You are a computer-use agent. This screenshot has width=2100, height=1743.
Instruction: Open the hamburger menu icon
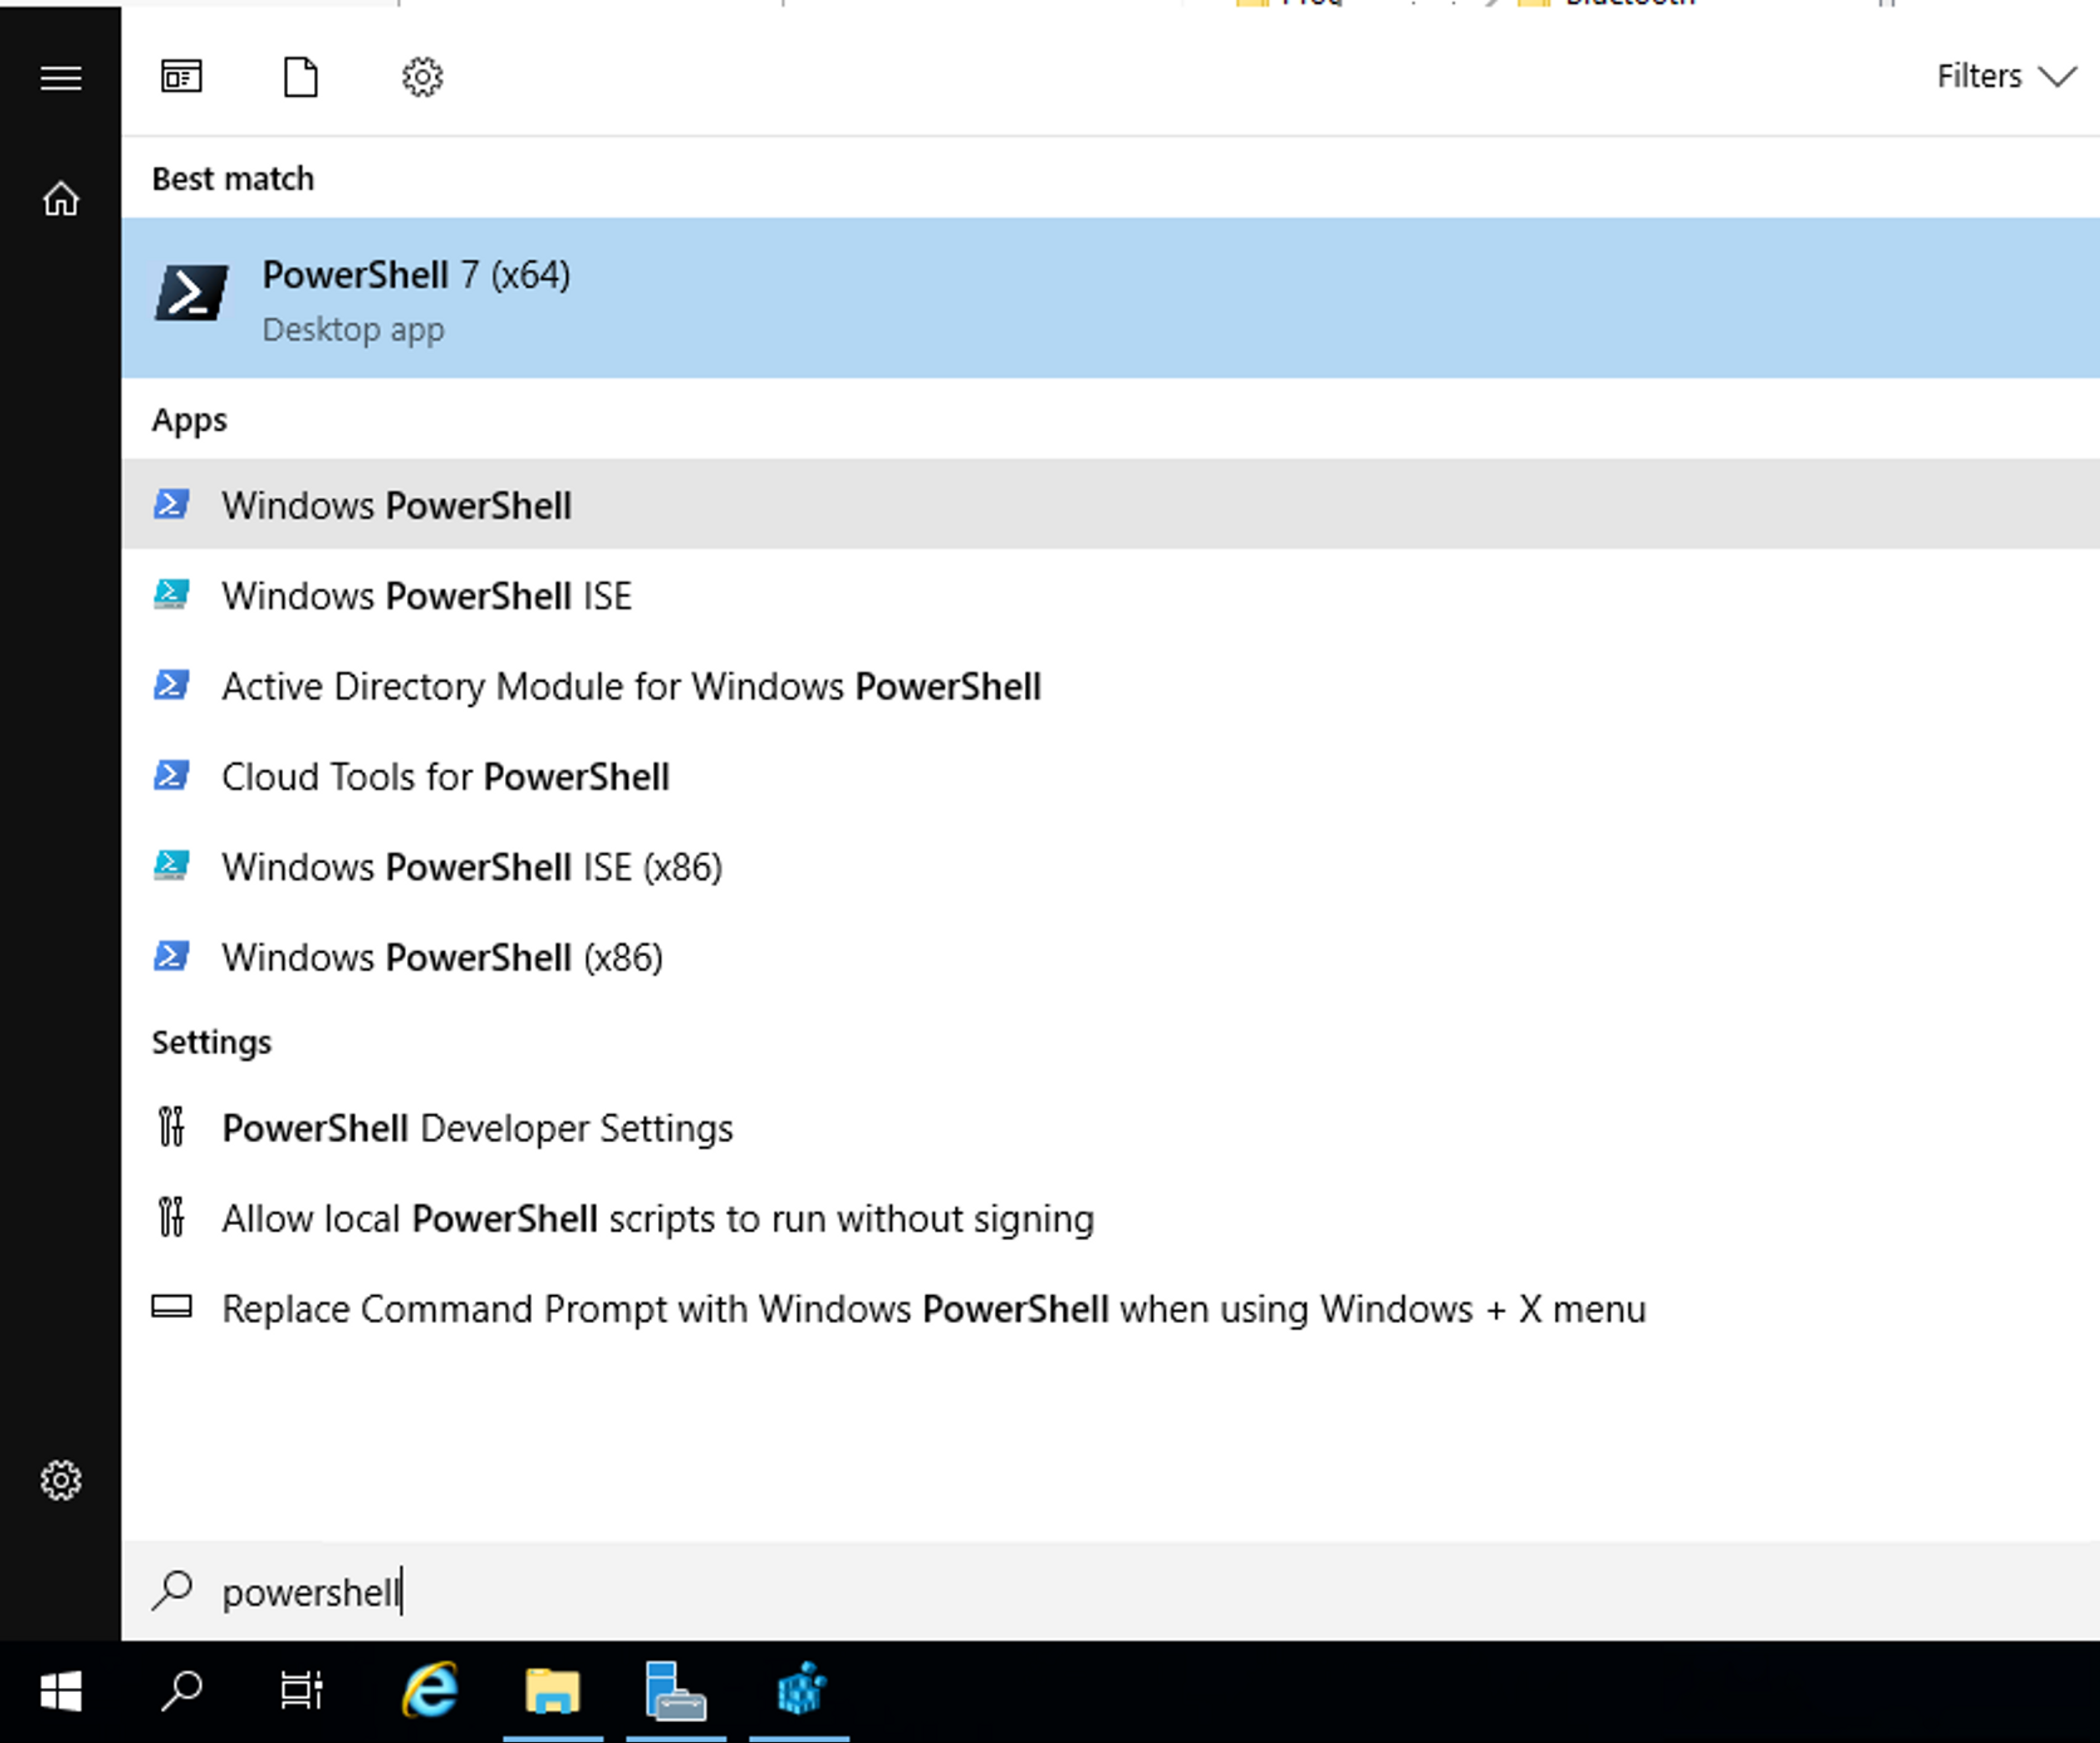(60, 78)
